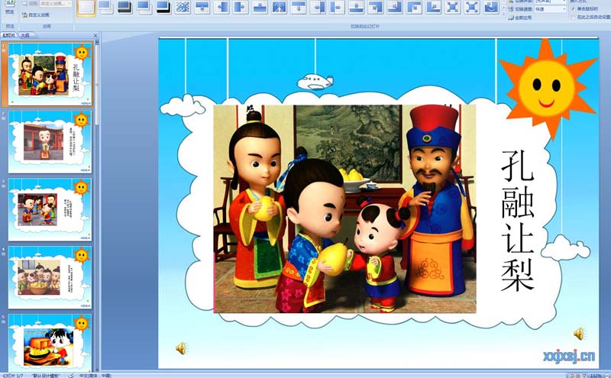Switch to Slide Sorter view in status bar

click(x=578, y=376)
